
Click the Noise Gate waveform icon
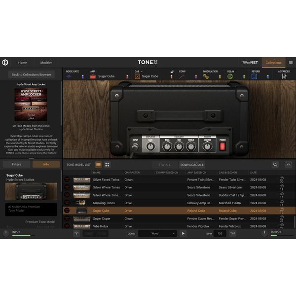pyautogui.click(x=69, y=76)
